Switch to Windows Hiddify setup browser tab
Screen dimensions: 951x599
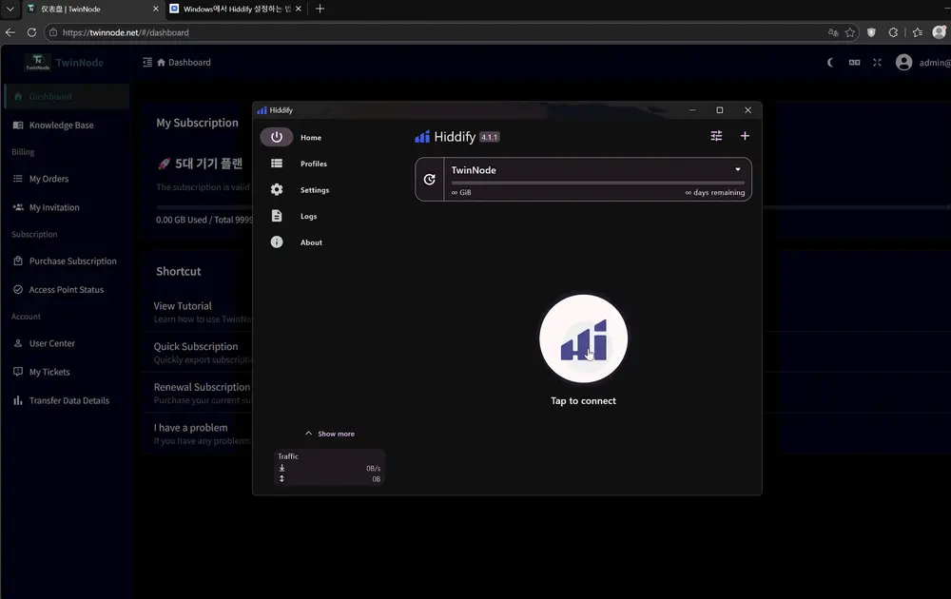tap(237, 10)
